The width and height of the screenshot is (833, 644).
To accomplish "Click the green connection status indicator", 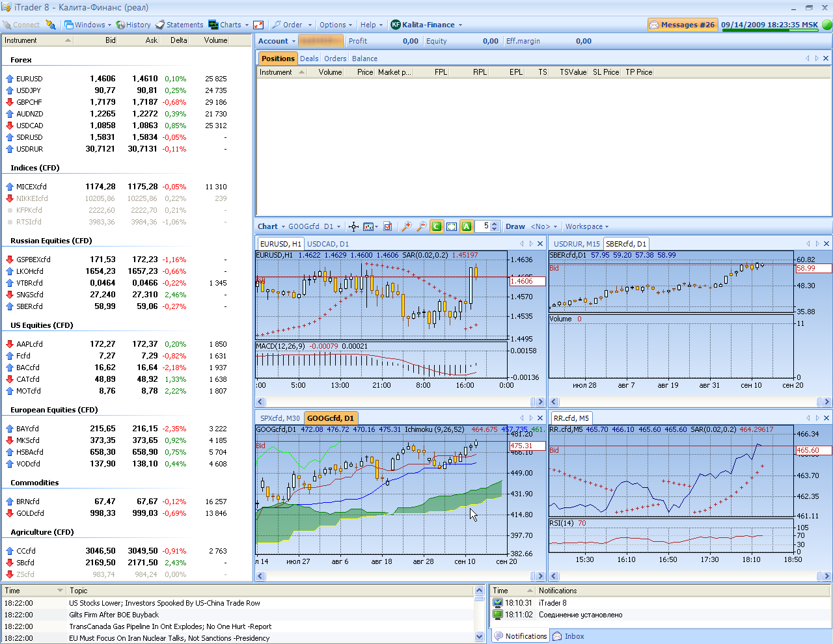I will coord(827,25).
